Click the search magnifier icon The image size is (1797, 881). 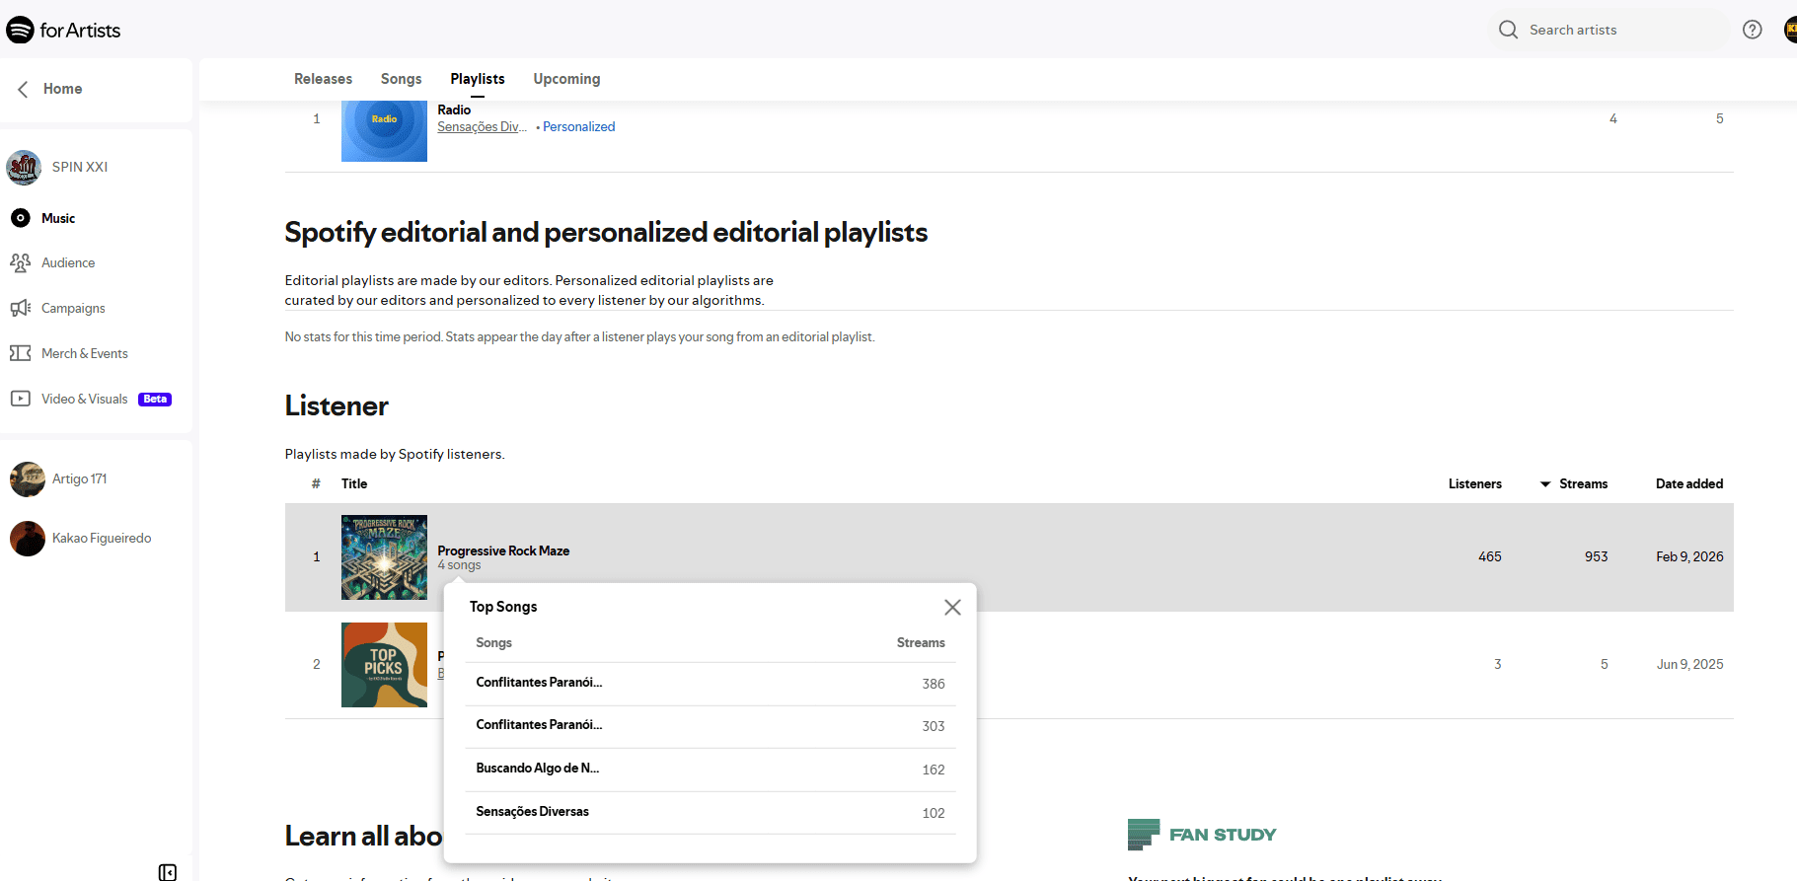(1508, 30)
